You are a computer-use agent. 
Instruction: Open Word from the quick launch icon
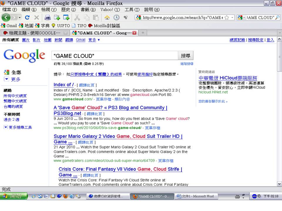point(46,196)
